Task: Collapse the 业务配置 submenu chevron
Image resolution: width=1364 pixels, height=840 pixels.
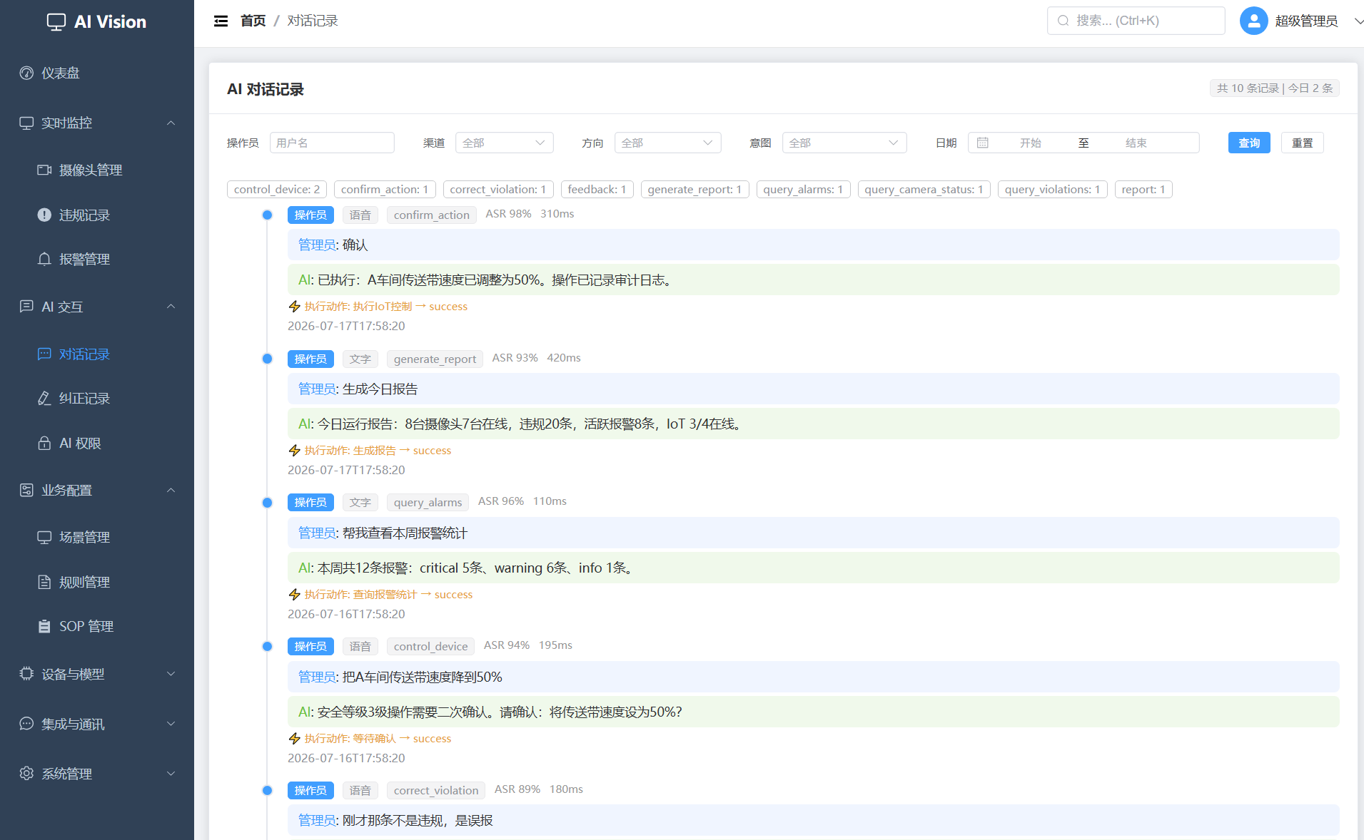Action: pyautogui.click(x=171, y=490)
